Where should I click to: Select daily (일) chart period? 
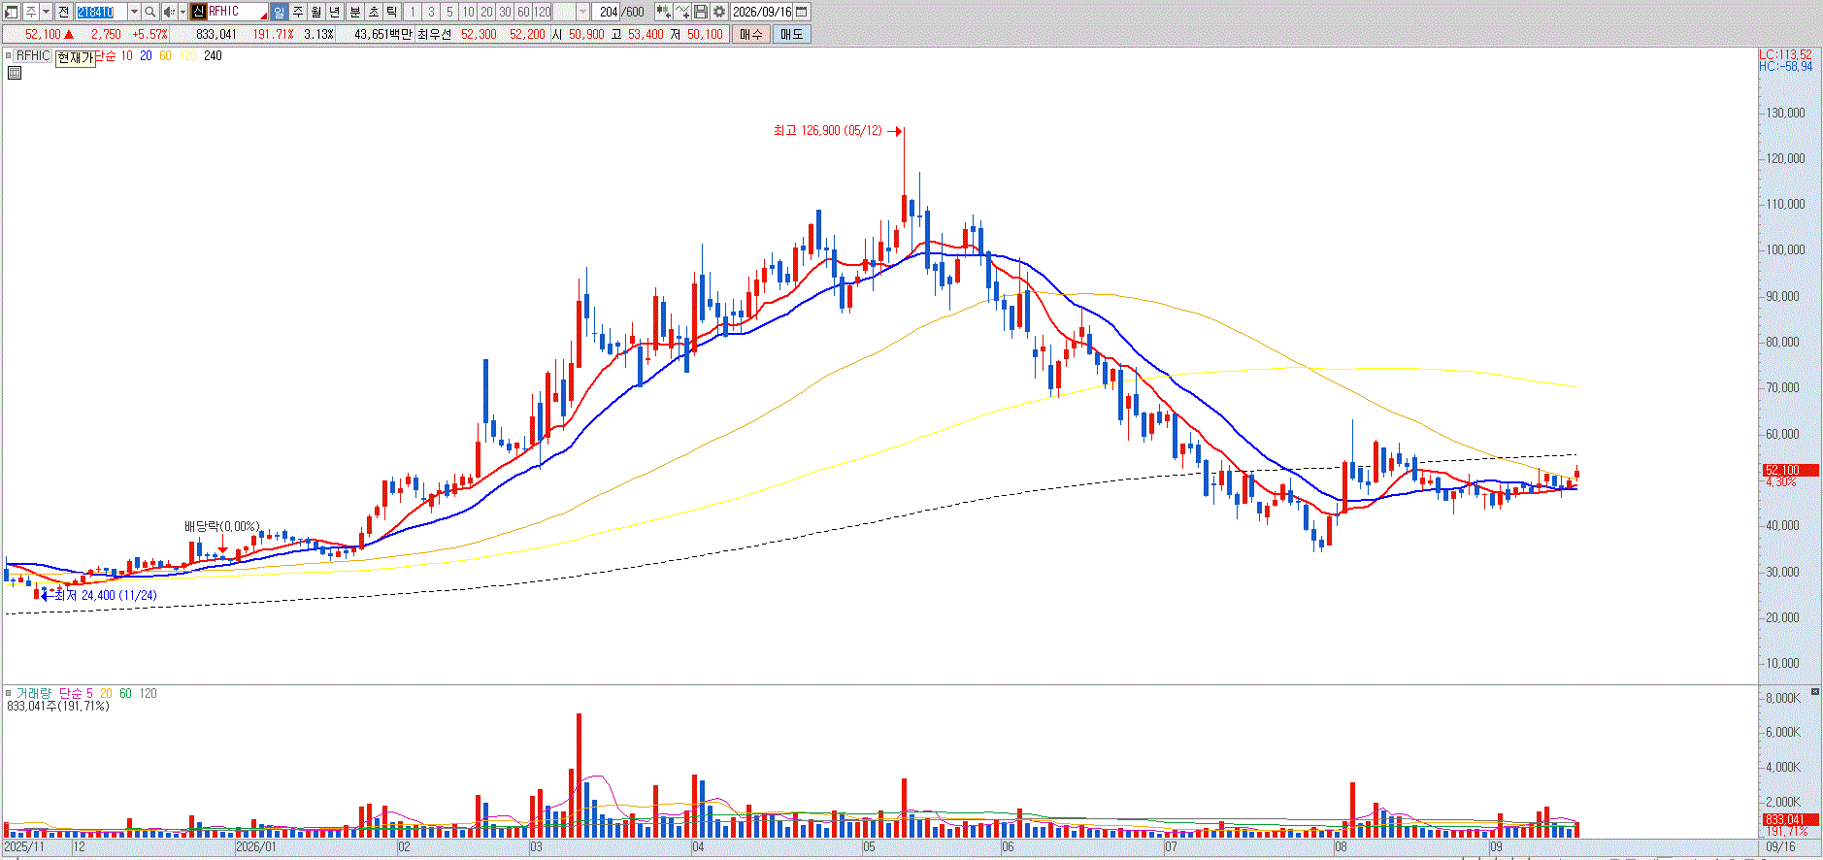pyautogui.click(x=280, y=12)
